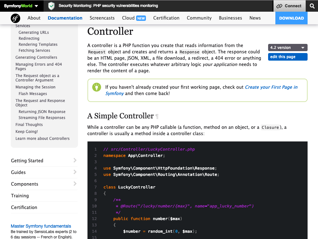318x239 pixels.
Task: Jump to Rendering Templates section
Action: [38, 45]
